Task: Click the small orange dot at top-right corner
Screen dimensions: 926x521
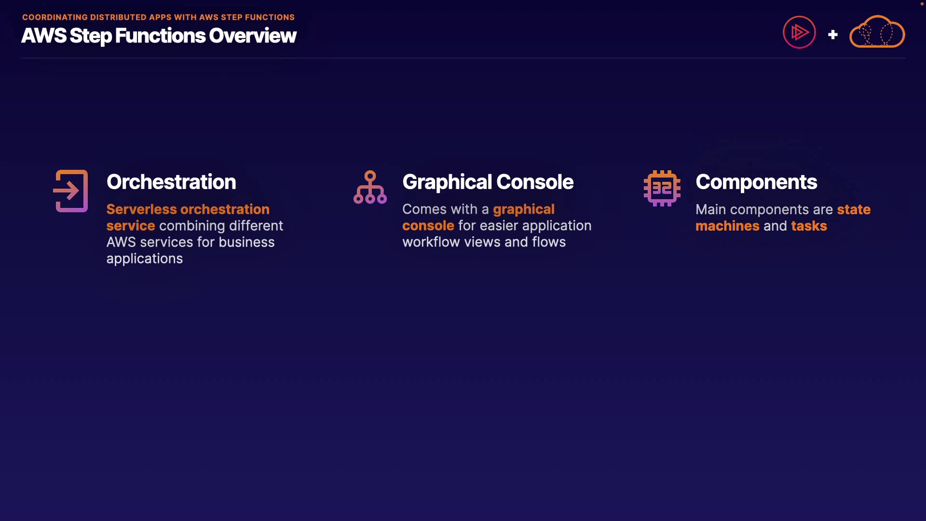Action: point(922,3)
